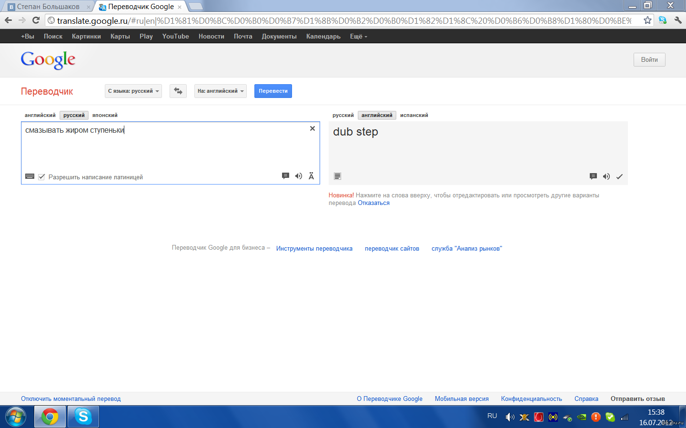Select 'испанский' as the target language
The width and height of the screenshot is (686, 428).
coord(414,115)
